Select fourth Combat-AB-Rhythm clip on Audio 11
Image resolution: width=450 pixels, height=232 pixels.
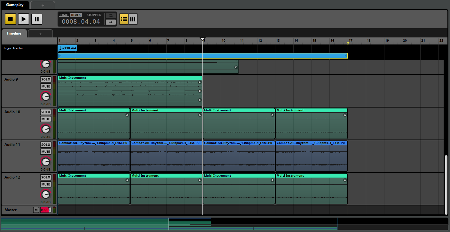(312, 156)
